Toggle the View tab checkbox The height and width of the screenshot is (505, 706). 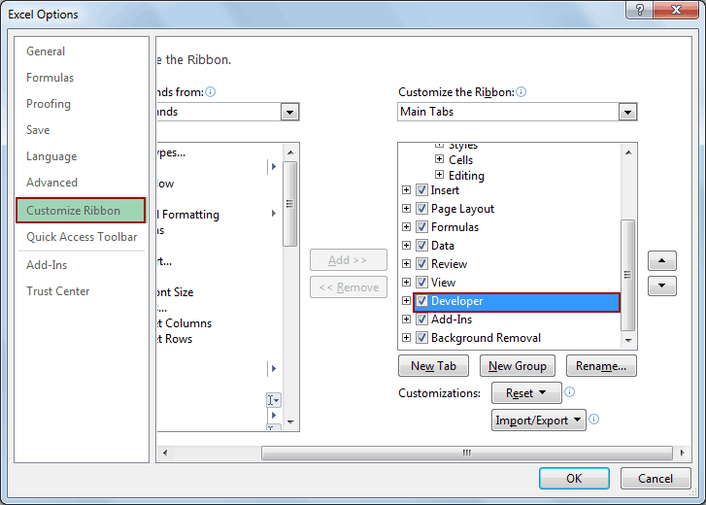pos(421,283)
